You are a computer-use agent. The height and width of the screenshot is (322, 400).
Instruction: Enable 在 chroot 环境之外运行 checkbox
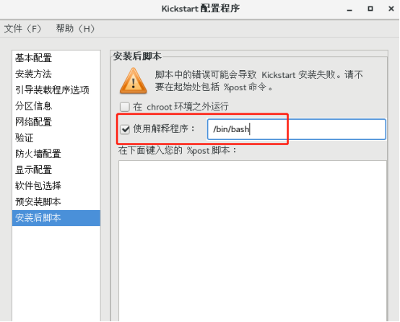click(125, 107)
